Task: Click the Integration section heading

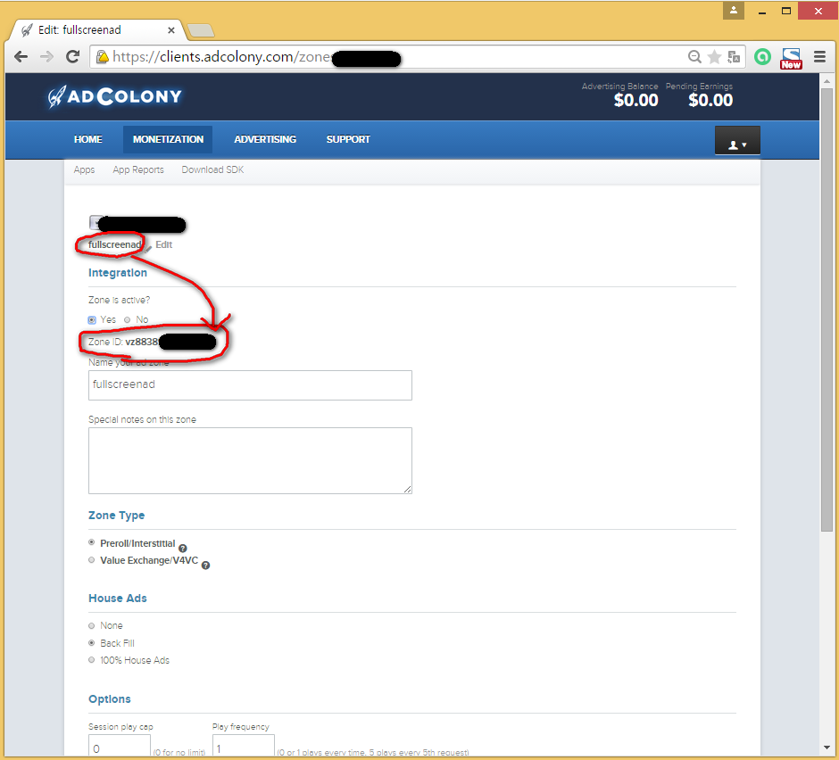Action: tap(118, 273)
